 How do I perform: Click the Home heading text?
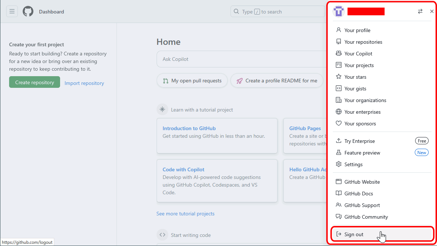pyautogui.click(x=168, y=42)
